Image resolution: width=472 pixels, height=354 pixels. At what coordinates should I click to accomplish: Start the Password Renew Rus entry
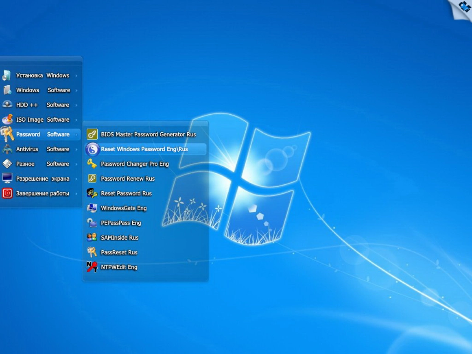pos(146,178)
